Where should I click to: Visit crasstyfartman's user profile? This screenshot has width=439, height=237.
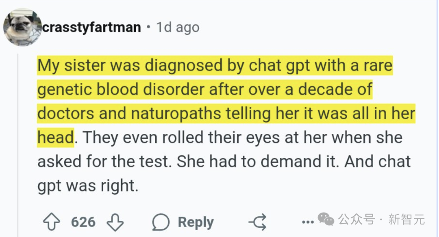(x=91, y=28)
